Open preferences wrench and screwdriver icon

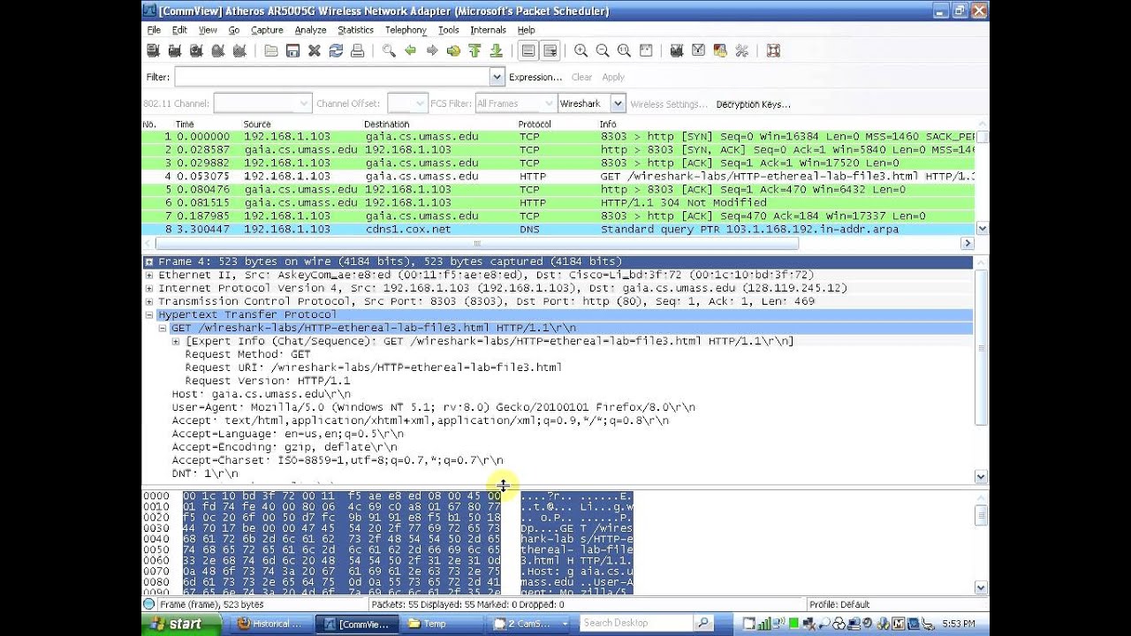(x=741, y=51)
